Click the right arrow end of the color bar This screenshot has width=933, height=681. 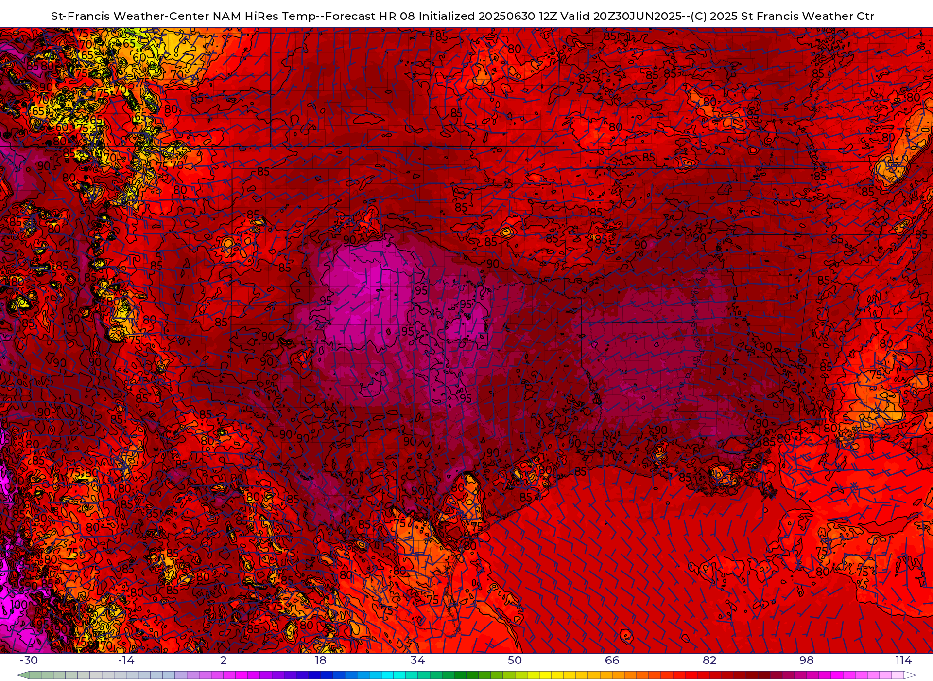coord(910,675)
